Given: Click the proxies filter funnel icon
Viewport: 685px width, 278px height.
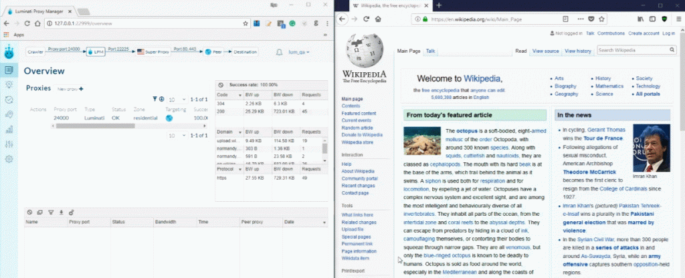Looking at the screenshot, I should (x=155, y=99).
